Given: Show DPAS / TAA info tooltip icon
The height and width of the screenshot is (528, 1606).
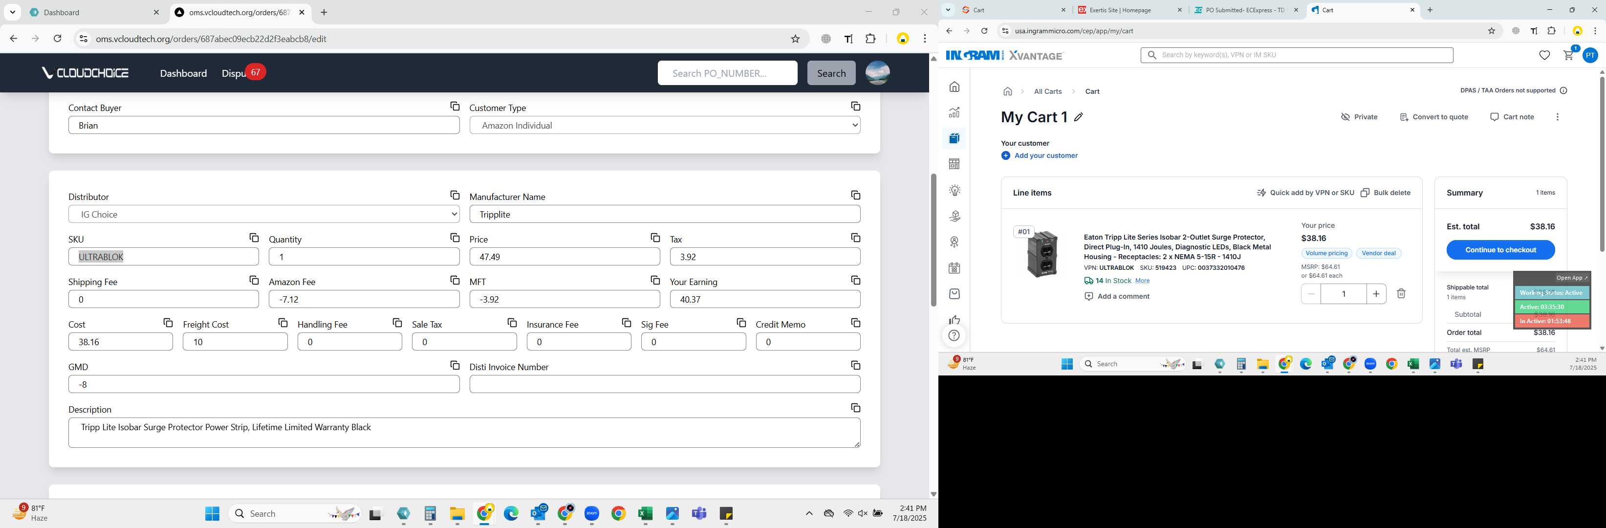Looking at the screenshot, I should (x=1563, y=91).
